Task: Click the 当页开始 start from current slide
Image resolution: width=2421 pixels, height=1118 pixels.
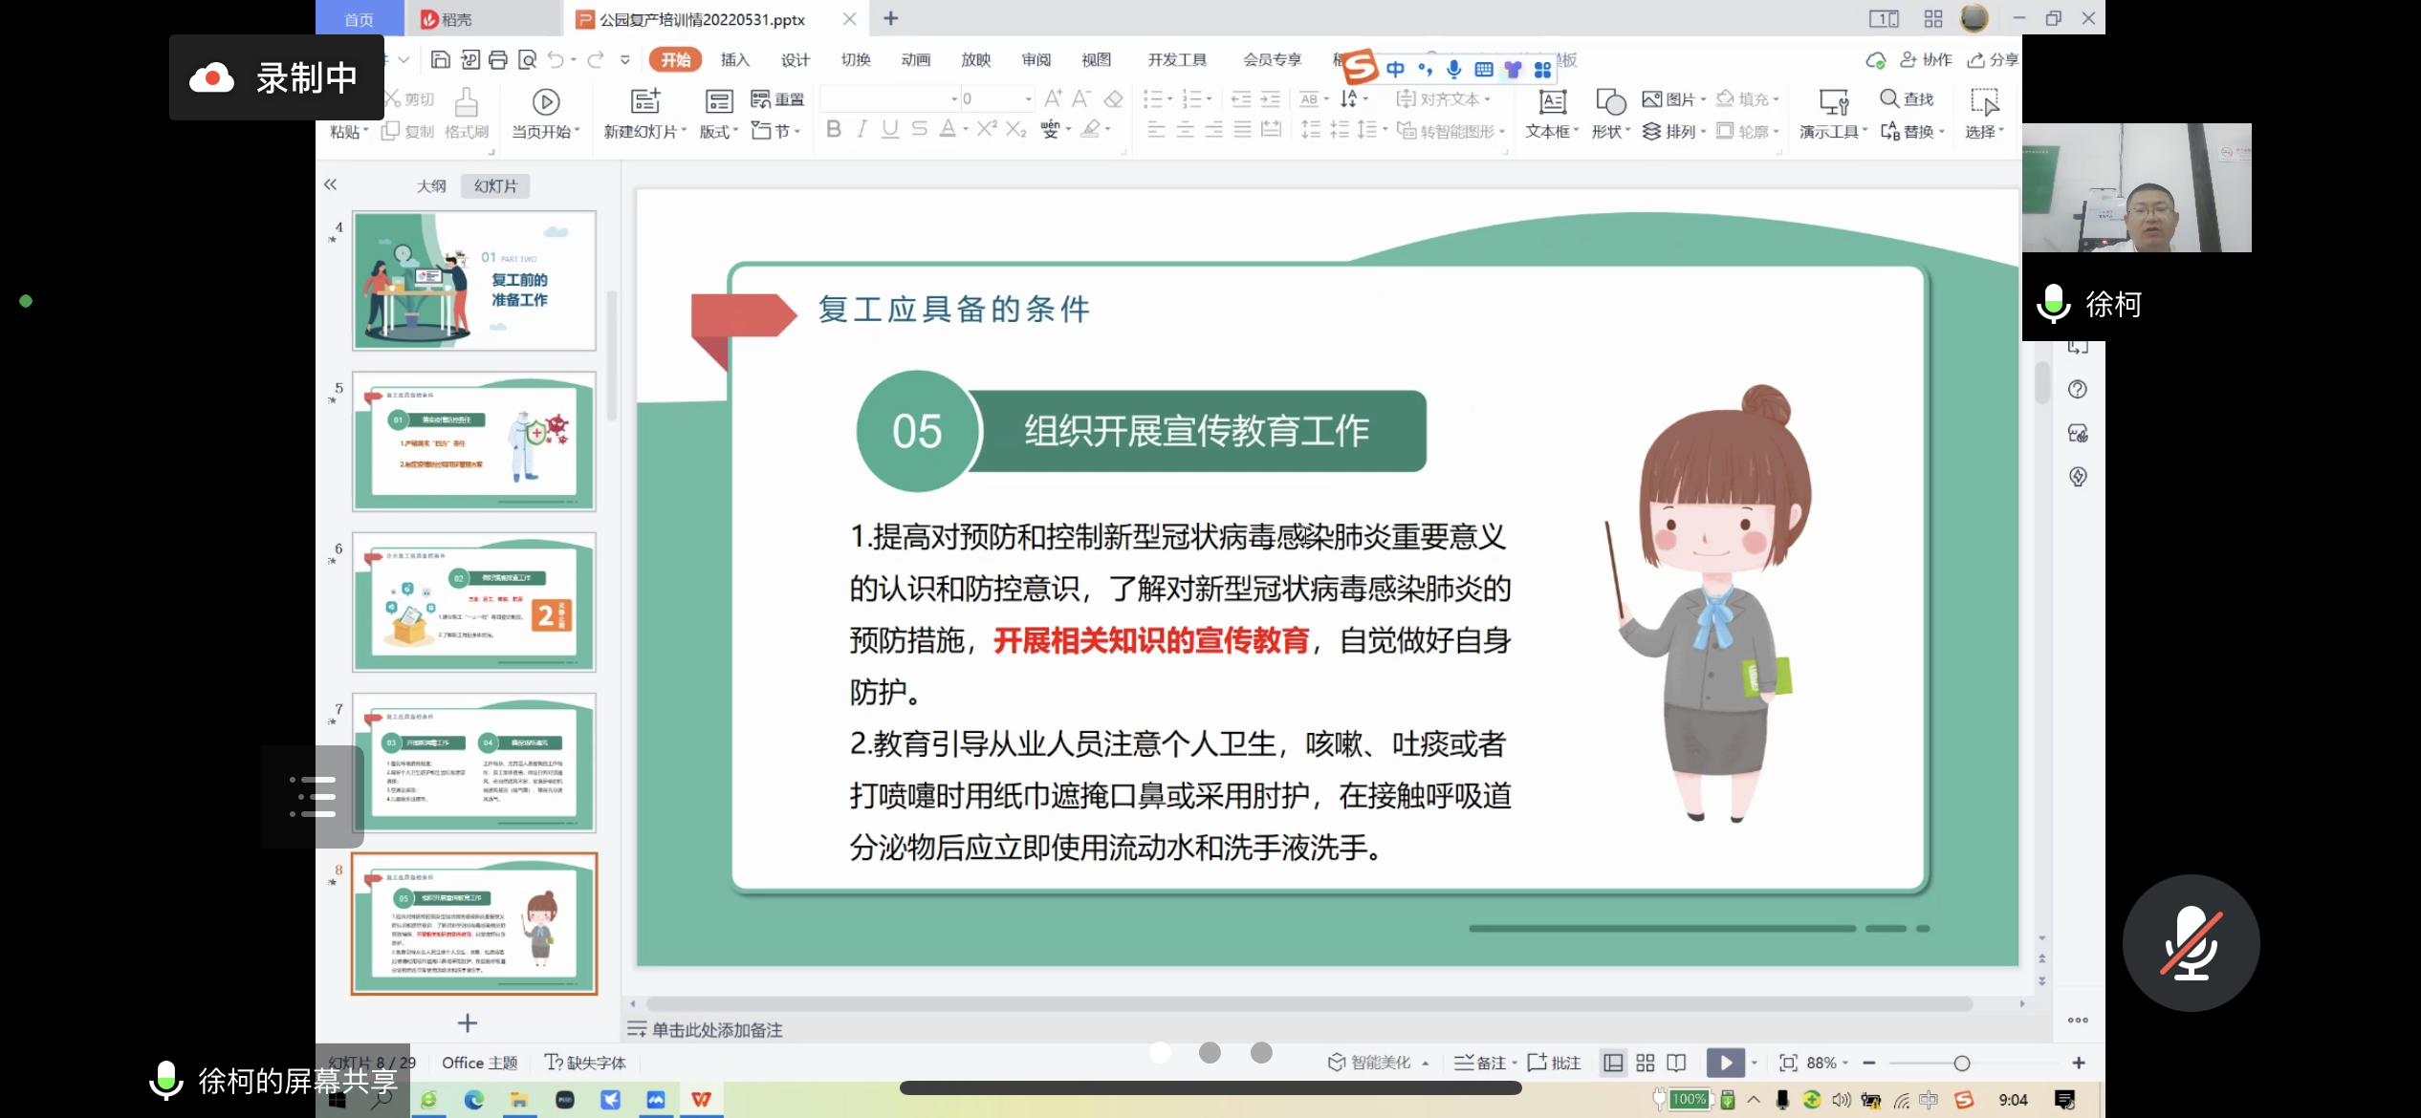Action: coord(546,113)
